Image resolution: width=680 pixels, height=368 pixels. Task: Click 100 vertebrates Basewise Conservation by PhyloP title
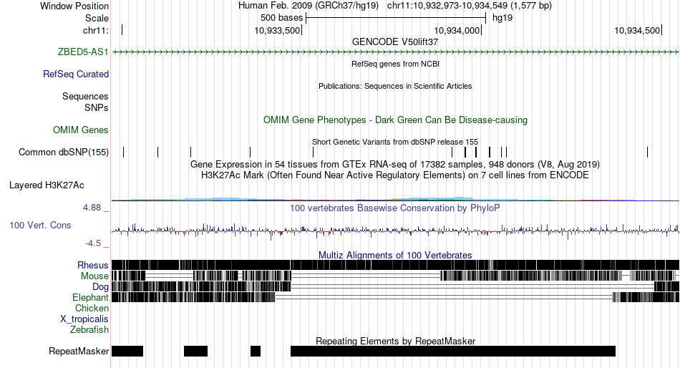pos(395,208)
